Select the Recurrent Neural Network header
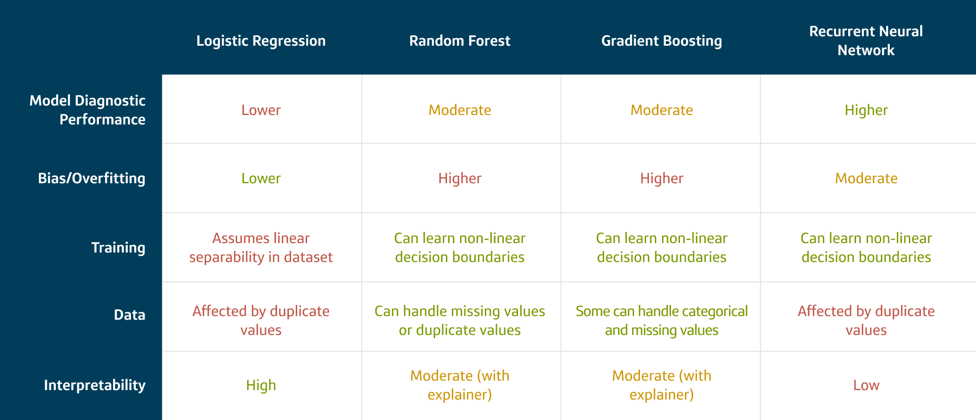976x420 pixels. pyautogui.click(x=866, y=41)
